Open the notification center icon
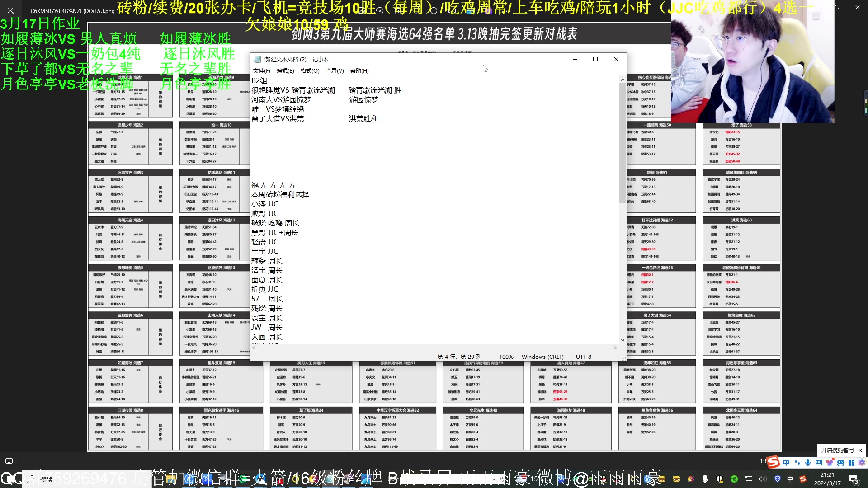Screen dimensions: 868x488 pos(854,479)
